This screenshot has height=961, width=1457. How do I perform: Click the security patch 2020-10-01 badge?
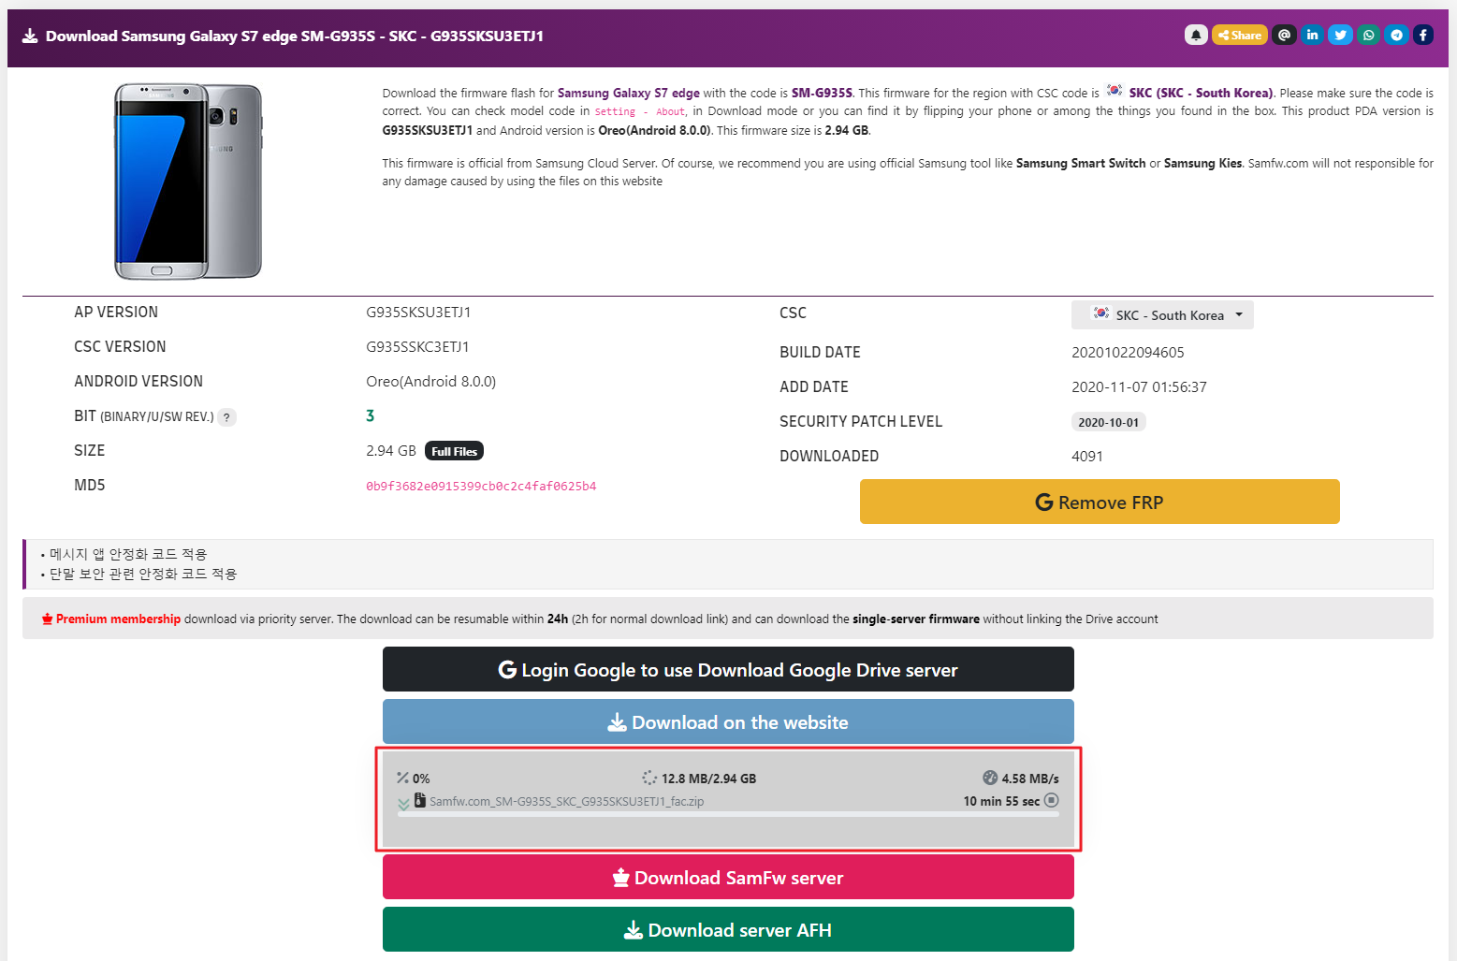1108,422
